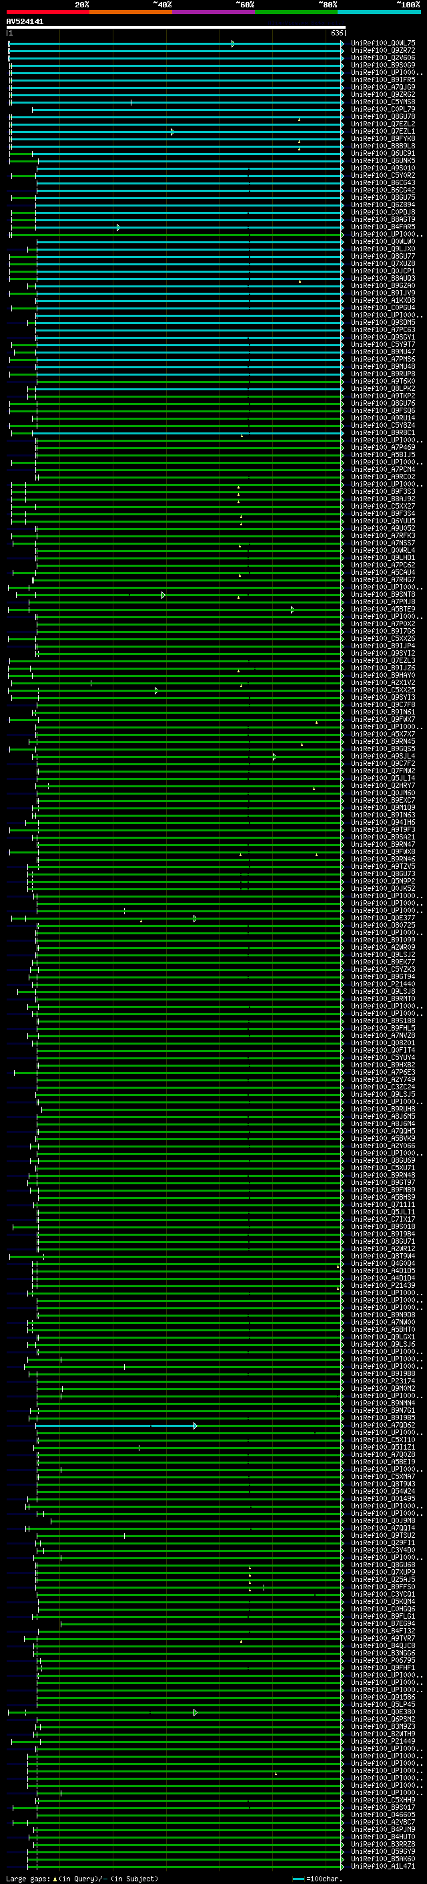Select label UniRef100_B4FAR5

(383, 227)
